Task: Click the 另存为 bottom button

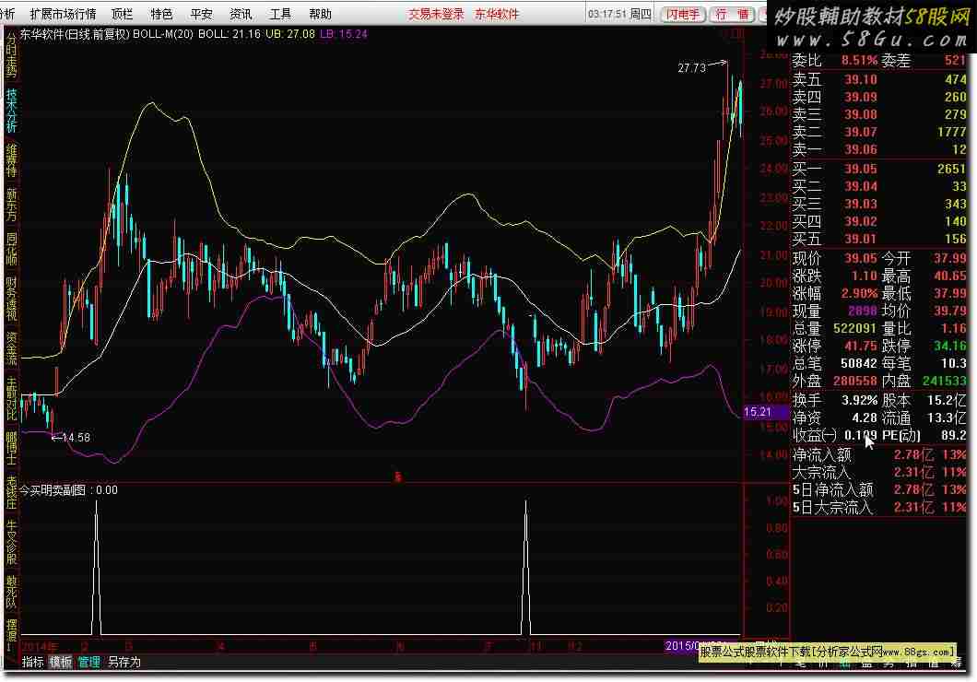Action: click(x=124, y=662)
